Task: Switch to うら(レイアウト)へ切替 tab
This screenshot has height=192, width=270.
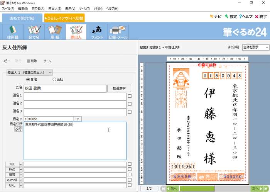Action: click(64, 18)
